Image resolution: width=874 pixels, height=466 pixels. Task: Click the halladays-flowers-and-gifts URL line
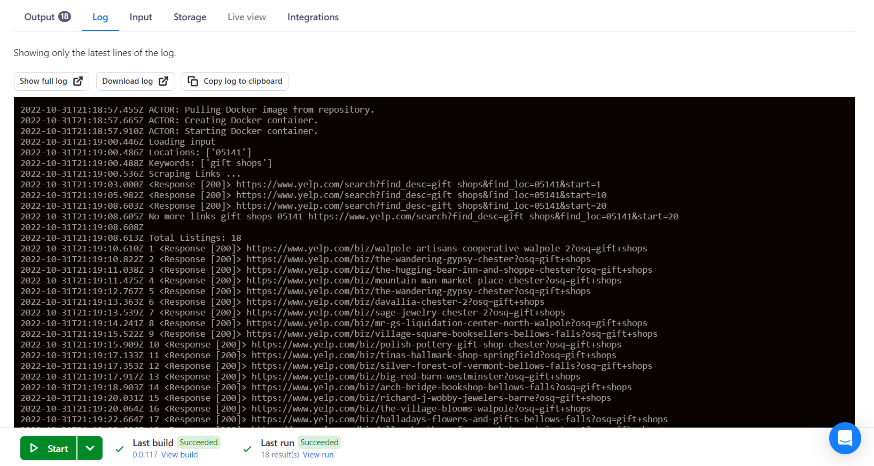click(x=344, y=420)
